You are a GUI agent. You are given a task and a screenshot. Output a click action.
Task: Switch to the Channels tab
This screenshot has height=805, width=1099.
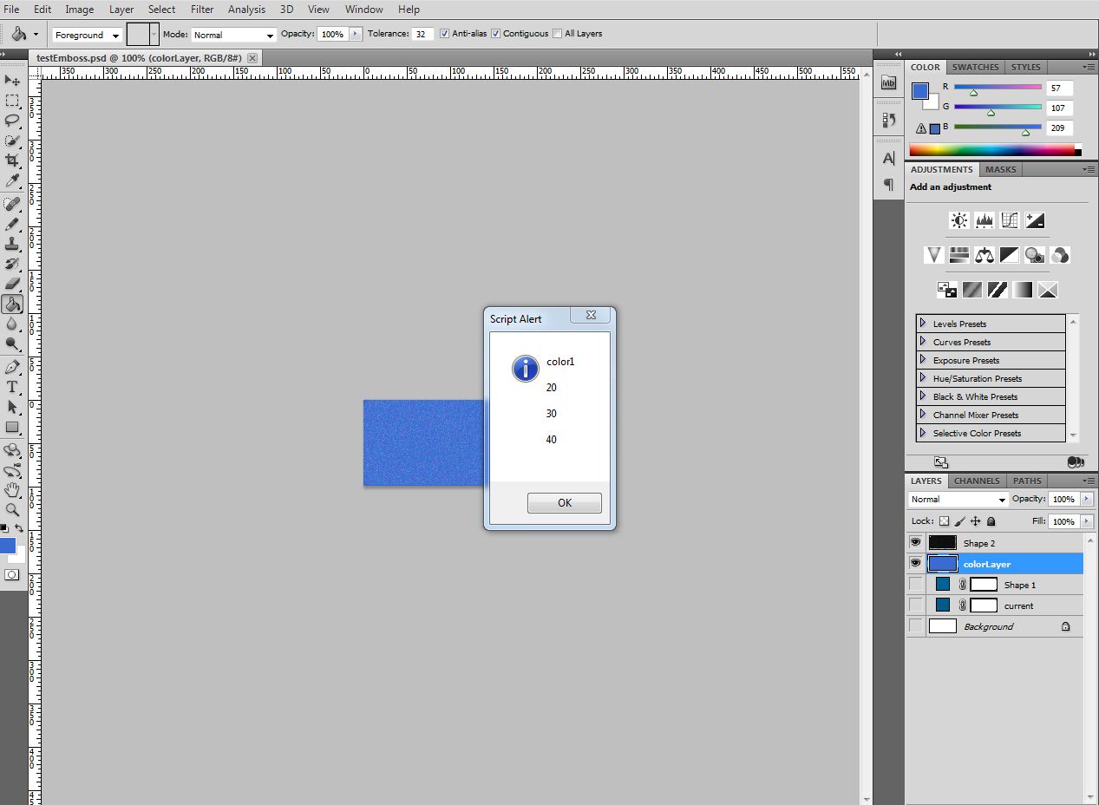[x=977, y=481]
